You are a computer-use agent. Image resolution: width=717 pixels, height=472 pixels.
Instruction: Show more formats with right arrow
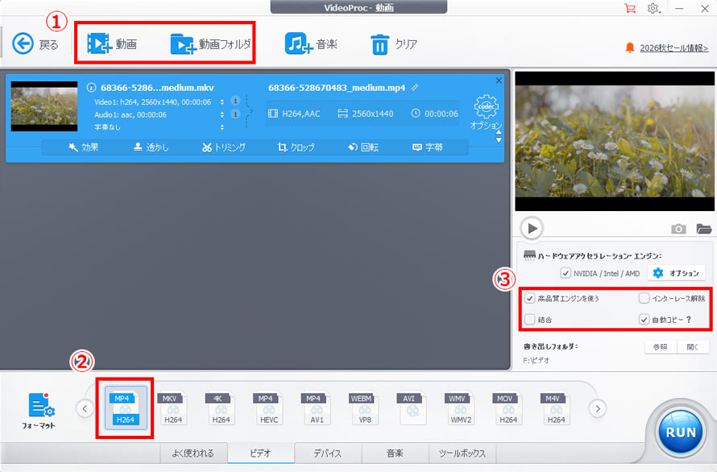point(598,408)
